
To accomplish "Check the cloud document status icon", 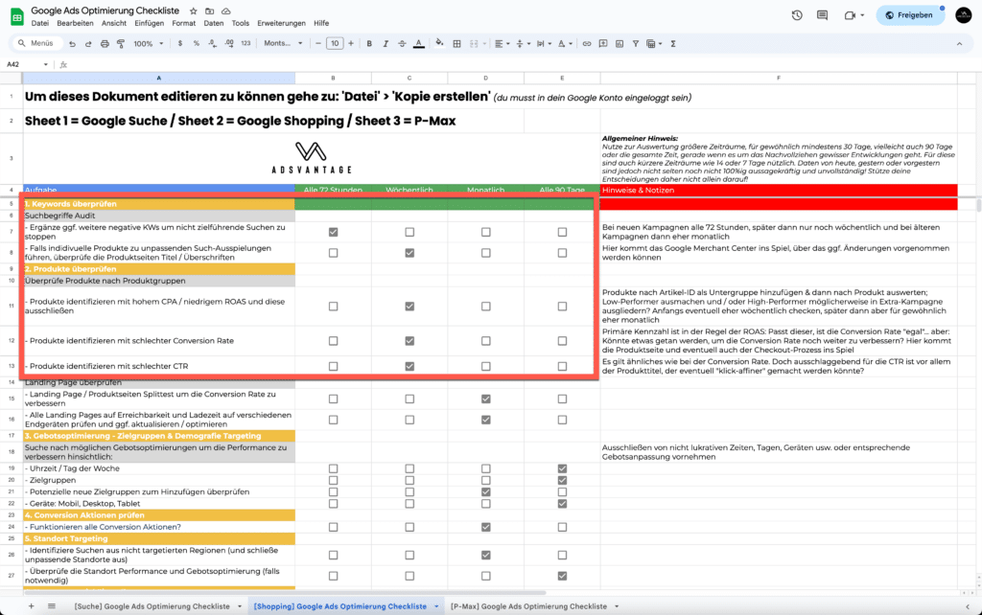I will click(226, 11).
